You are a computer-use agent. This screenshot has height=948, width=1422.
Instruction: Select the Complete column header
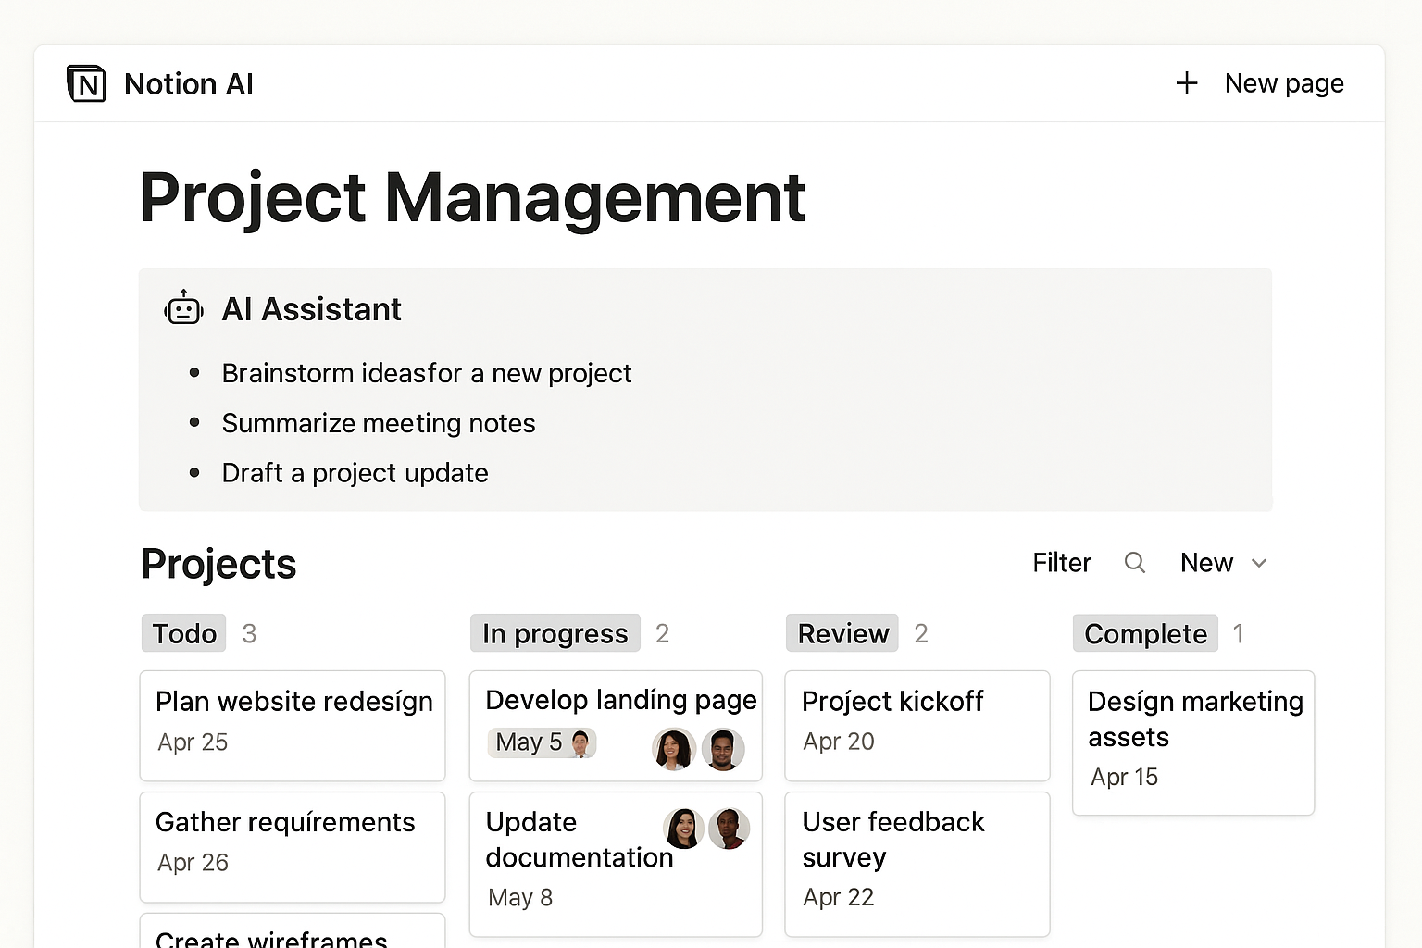pyautogui.click(x=1145, y=633)
